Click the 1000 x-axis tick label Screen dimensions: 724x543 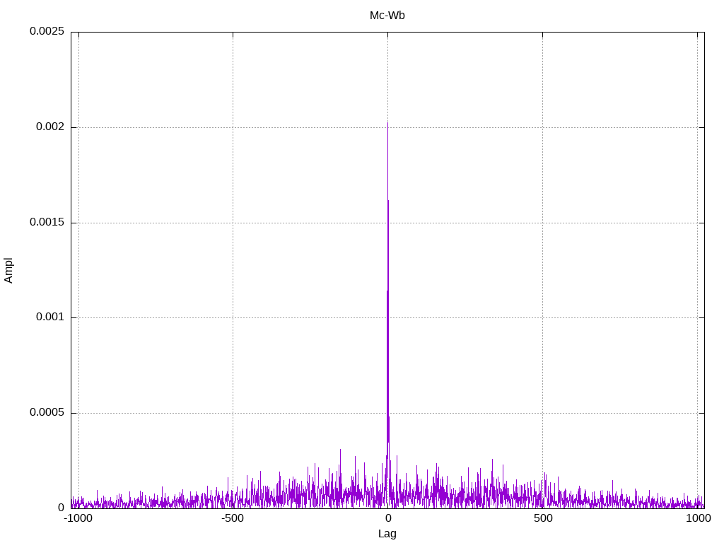(697, 519)
